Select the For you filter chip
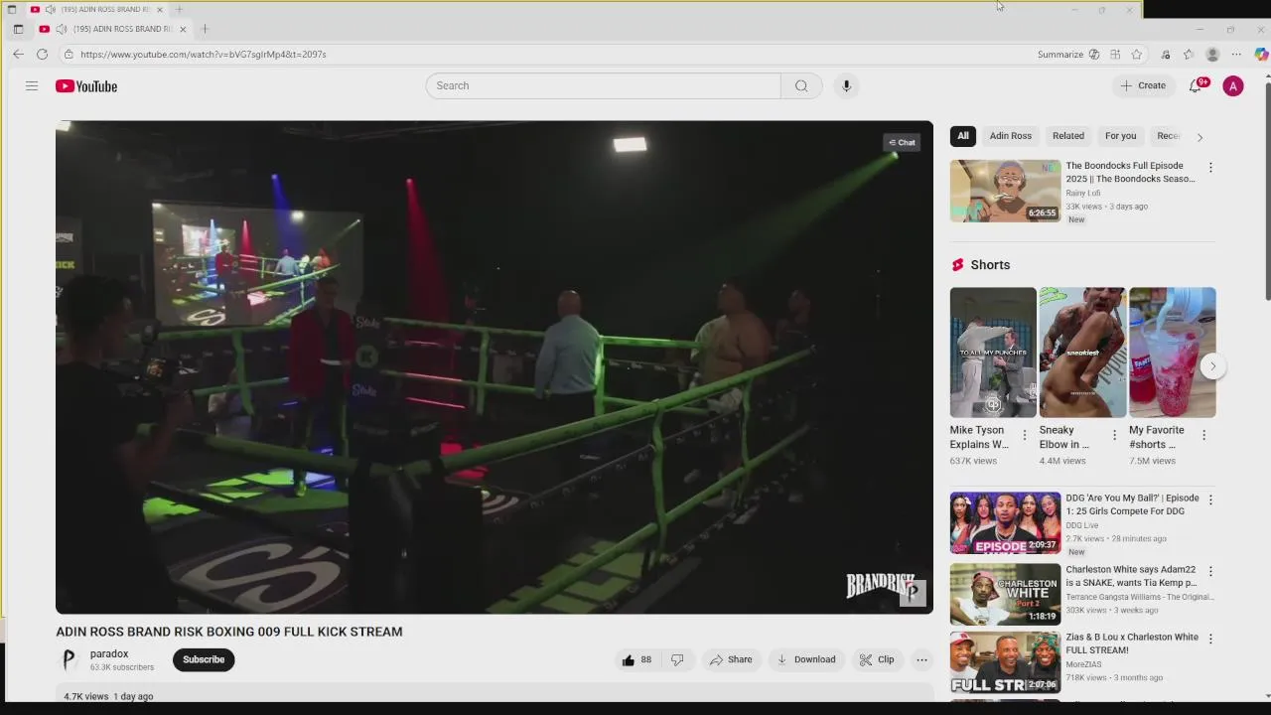 point(1120,136)
